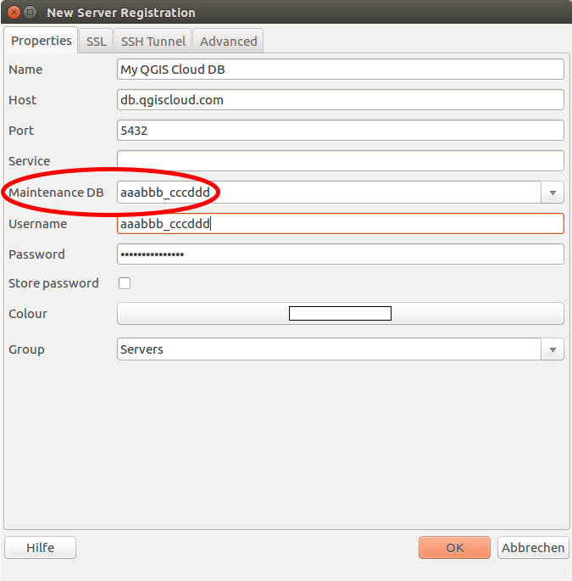Click the Maintenance DB text box
572x581 pixels.
(328, 193)
